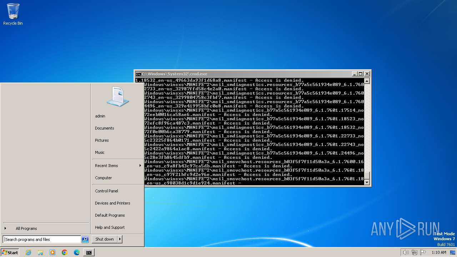Viewport: 457px width, 257px height.
Task: Open Music from Start menu
Action: click(x=117, y=152)
